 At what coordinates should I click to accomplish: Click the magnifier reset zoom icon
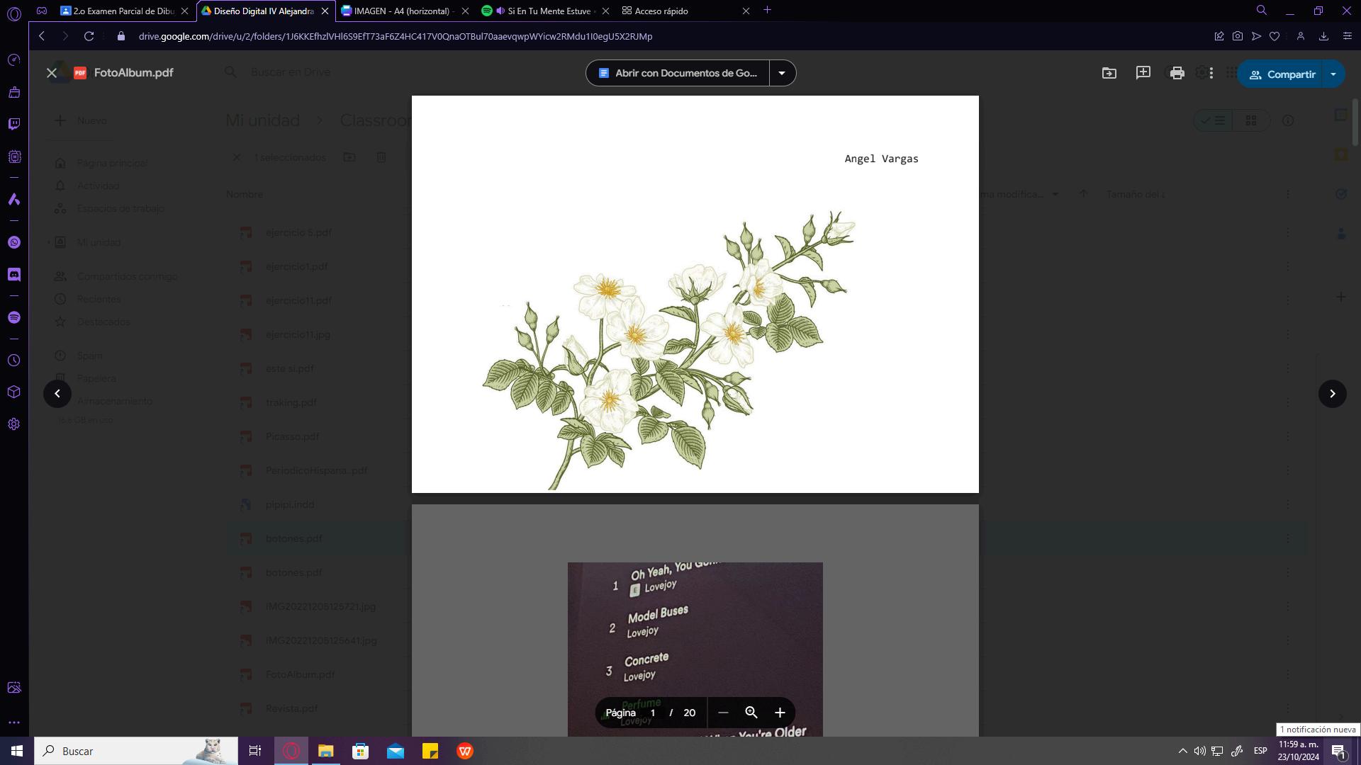pos(751,713)
